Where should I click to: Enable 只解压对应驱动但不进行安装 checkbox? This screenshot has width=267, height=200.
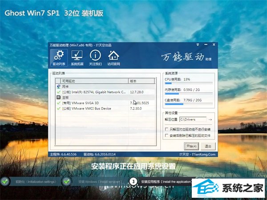167,129
